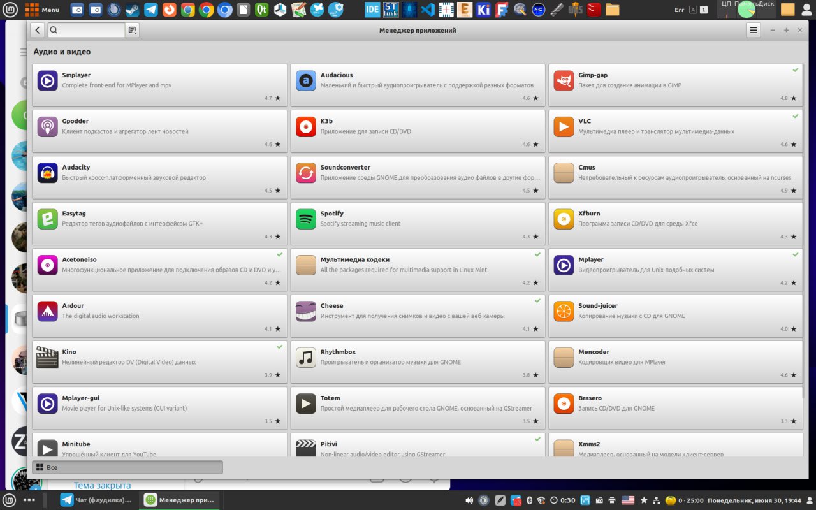Select the VLC orange cone icon
Image resolution: width=816 pixels, height=510 pixels.
pyautogui.click(x=564, y=126)
